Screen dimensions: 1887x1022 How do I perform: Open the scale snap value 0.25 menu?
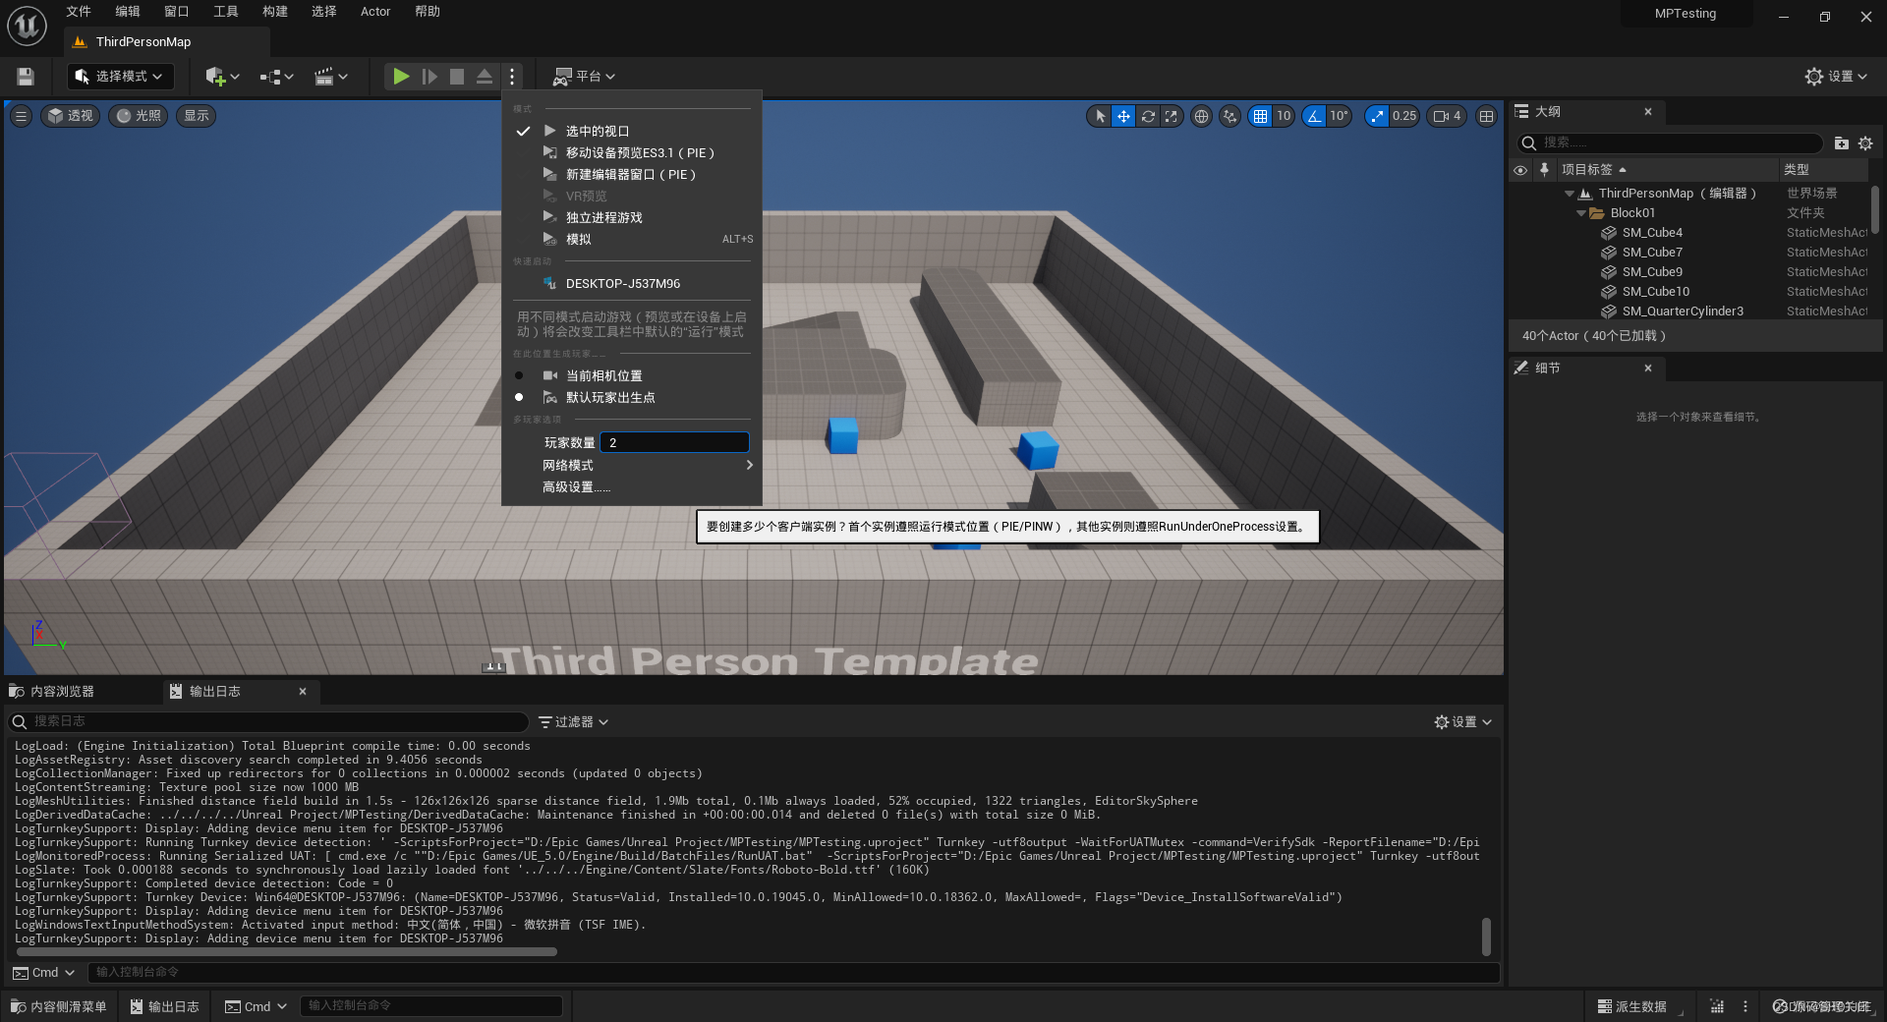point(1404,116)
